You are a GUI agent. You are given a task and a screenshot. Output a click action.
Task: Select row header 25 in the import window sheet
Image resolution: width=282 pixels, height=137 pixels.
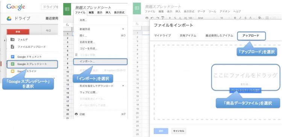click(137, 134)
